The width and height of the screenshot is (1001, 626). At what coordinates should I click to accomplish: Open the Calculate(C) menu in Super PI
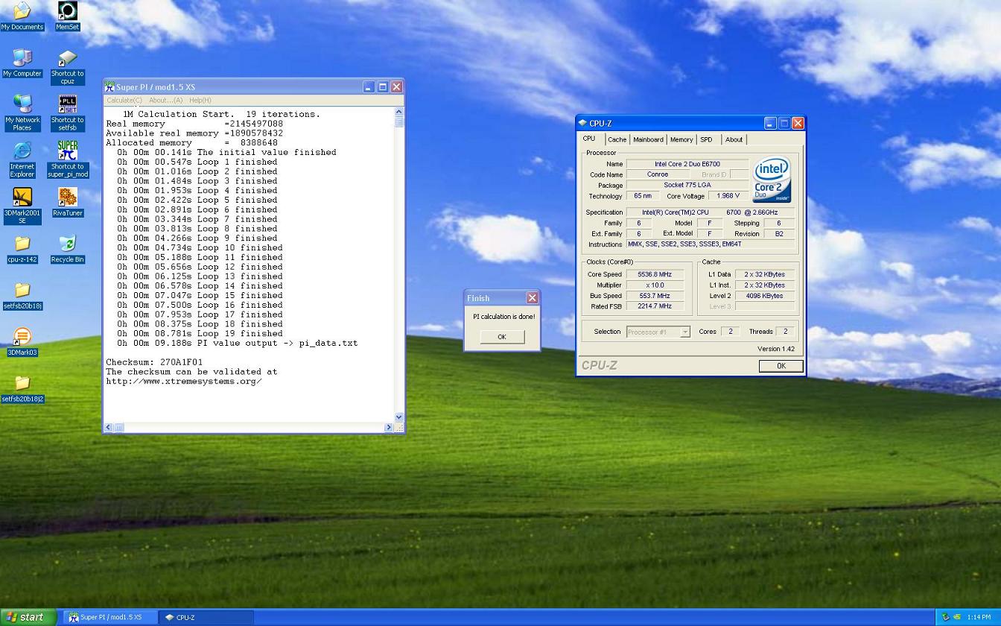coord(124,100)
